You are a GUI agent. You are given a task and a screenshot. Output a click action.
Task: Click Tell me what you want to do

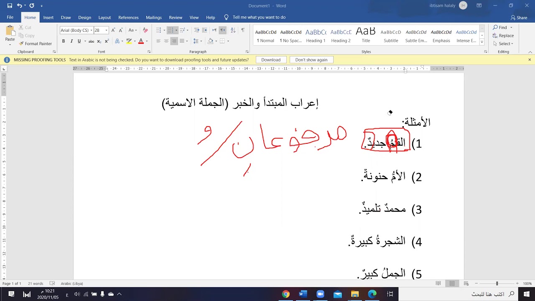coord(255,17)
